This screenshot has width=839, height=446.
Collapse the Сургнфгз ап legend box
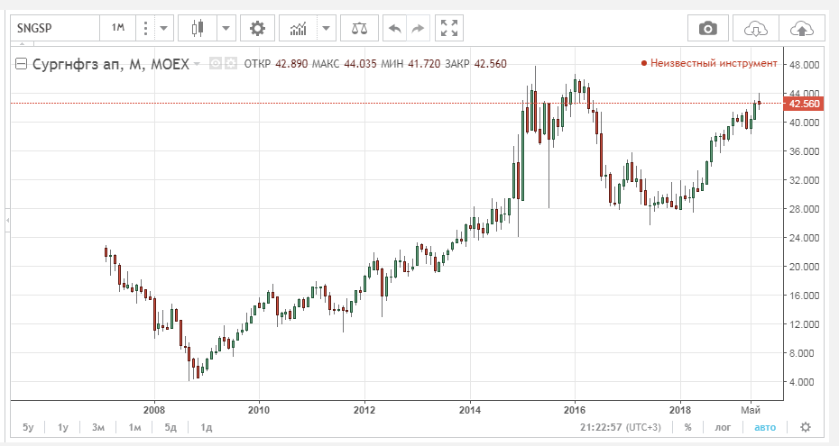click(x=21, y=64)
